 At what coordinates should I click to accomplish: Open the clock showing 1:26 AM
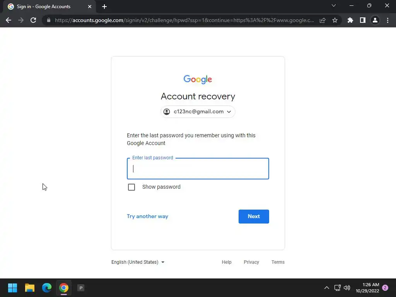367,288
